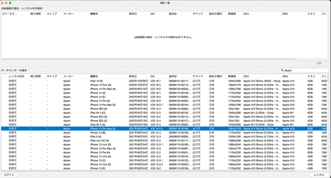Click the chevron header left of レンタル状況

[x=4, y=76]
